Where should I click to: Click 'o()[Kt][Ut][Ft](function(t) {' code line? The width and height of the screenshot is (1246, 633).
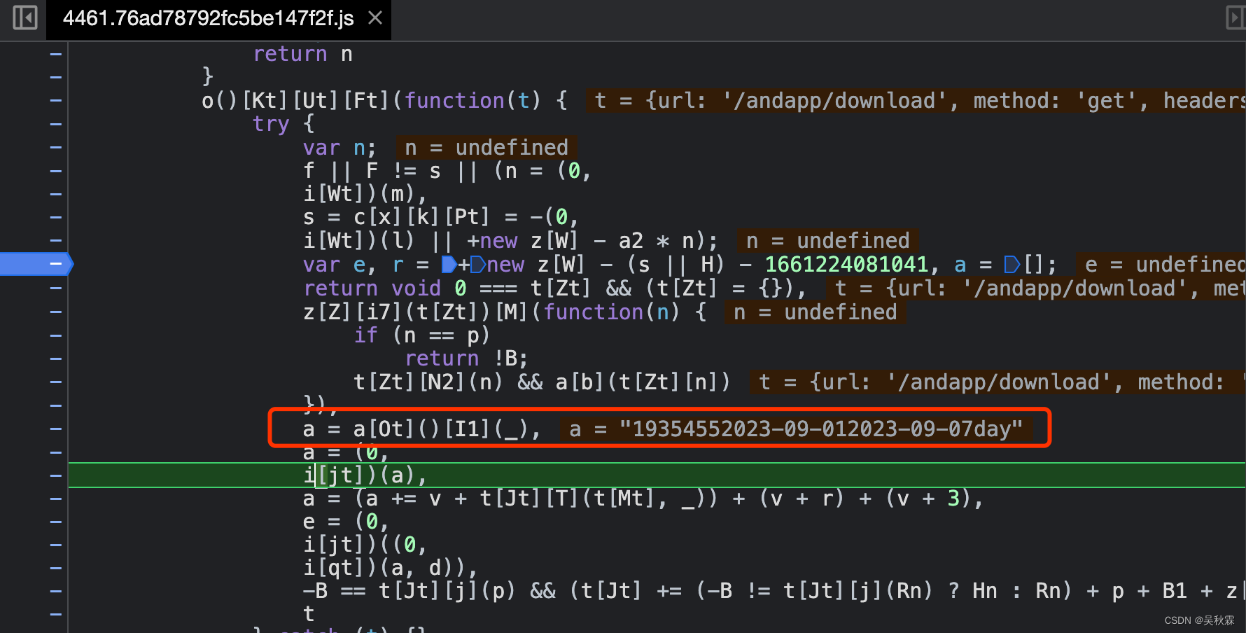(x=385, y=101)
